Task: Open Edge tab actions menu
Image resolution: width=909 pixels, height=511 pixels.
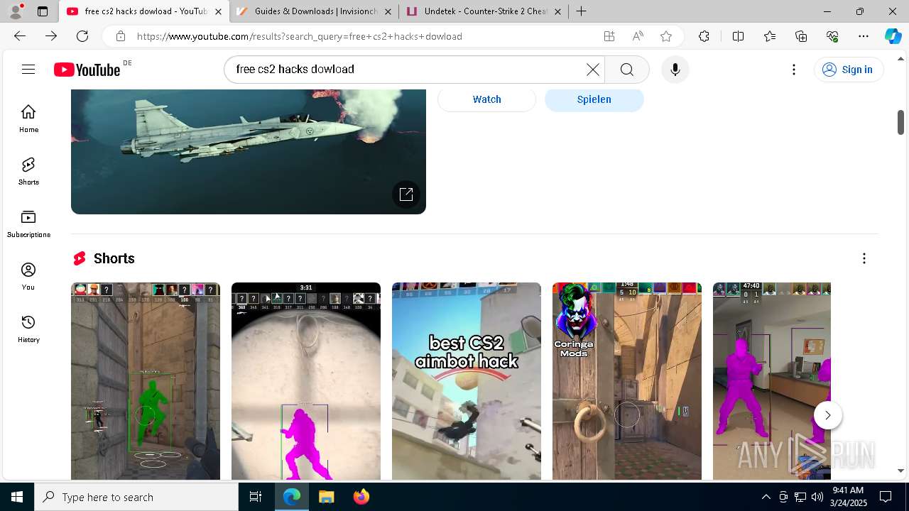Action: click(x=43, y=11)
